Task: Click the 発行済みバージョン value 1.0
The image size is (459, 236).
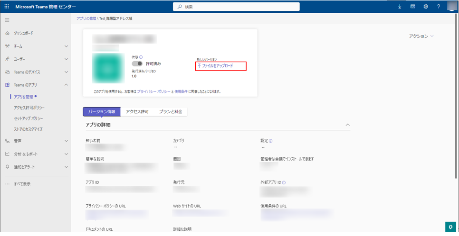Action: pyautogui.click(x=134, y=76)
